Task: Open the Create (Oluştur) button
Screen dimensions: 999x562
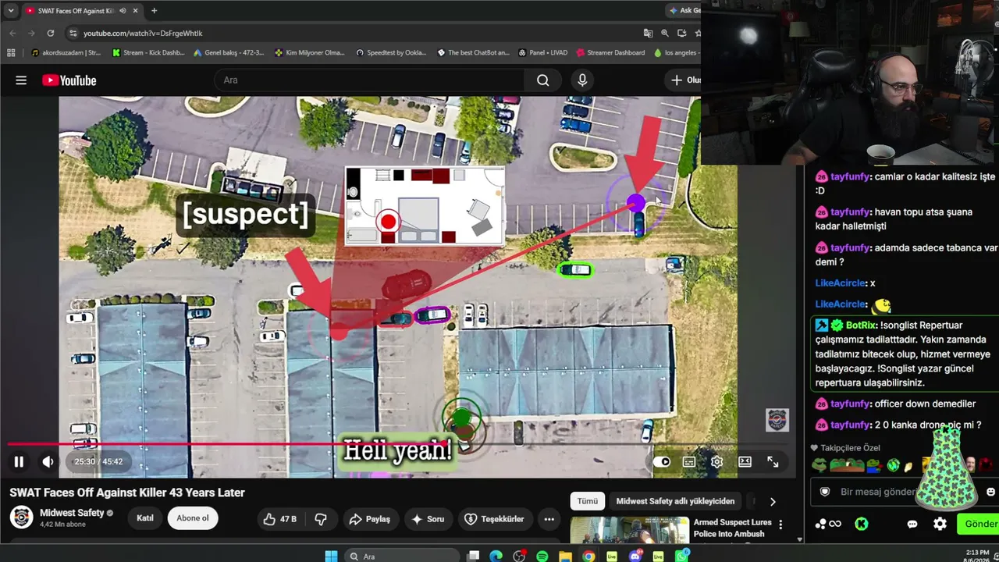Action: (x=684, y=80)
